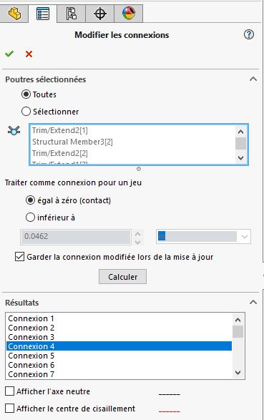Image resolution: width=264 pixels, height=420 pixels.
Task: Select the inférieur à radio option
Action: [x=30, y=218]
